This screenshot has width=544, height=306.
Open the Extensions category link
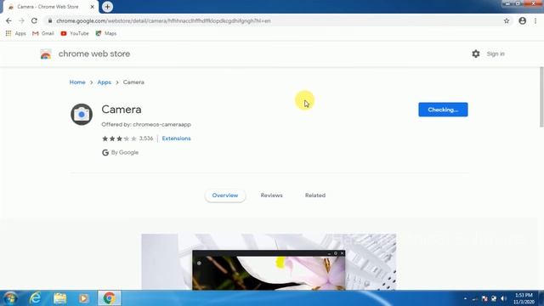click(176, 139)
